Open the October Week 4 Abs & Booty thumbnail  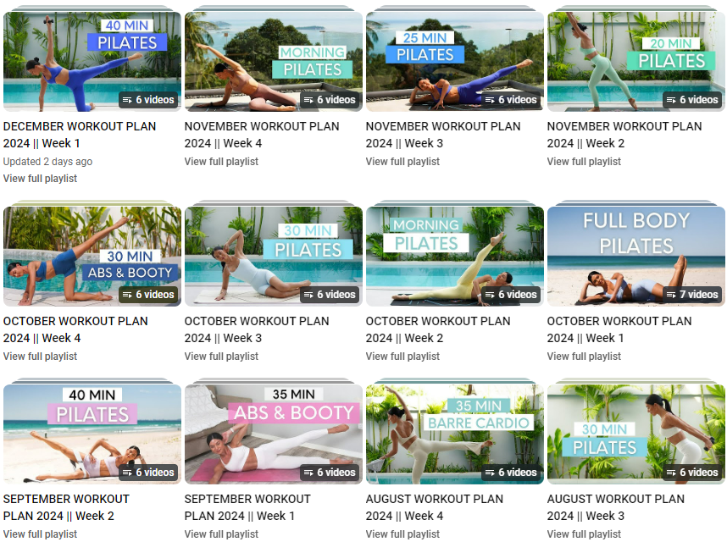tap(92, 256)
